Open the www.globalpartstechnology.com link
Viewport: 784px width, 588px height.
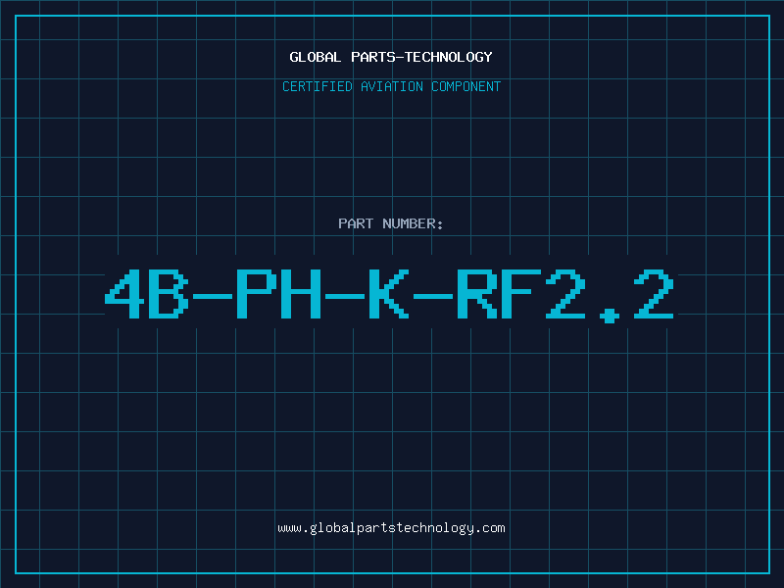[391, 528]
